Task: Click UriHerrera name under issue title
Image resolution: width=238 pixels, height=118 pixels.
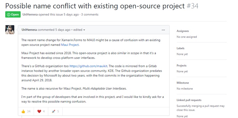Action: coord(30,15)
